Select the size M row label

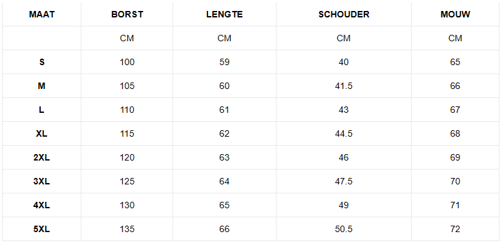tap(42, 86)
